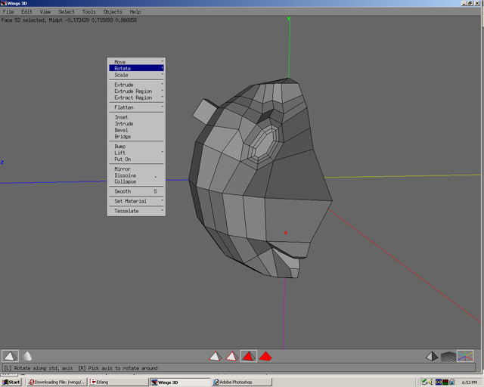The height and width of the screenshot is (387, 484).
Task: Click the red X marker on model face
Action: click(x=286, y=232)
